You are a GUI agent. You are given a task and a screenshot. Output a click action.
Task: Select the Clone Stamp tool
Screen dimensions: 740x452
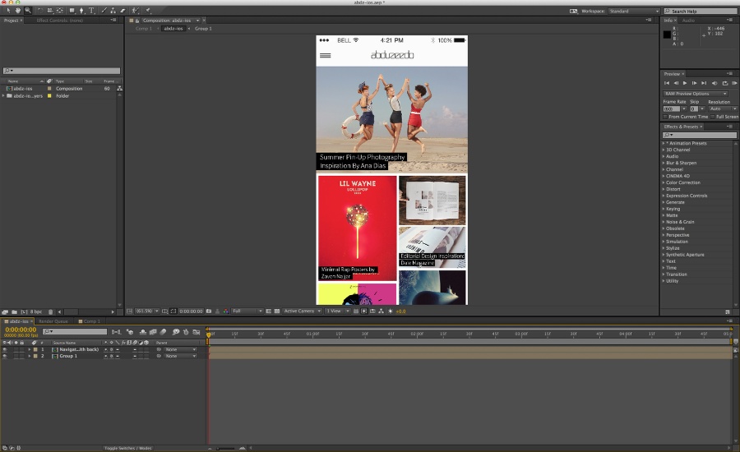(113, 11)
